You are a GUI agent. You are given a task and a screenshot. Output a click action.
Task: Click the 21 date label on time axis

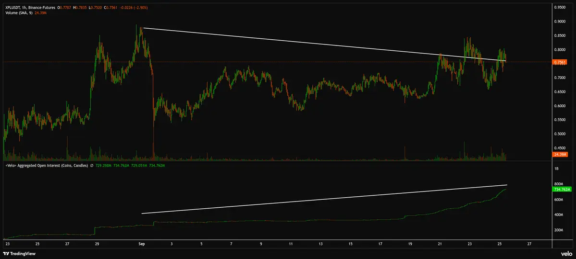(440, 243)
